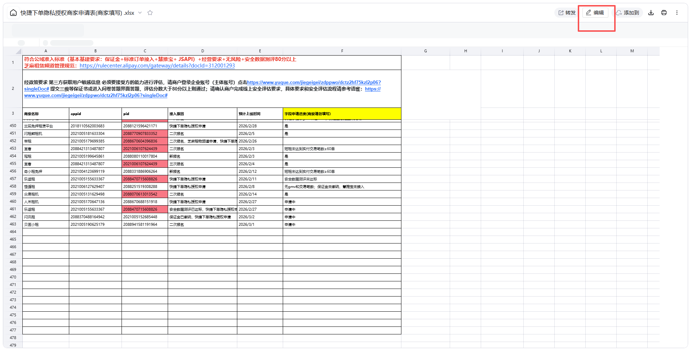
Task: Print the spreadsheet
Action: [664, 13]
